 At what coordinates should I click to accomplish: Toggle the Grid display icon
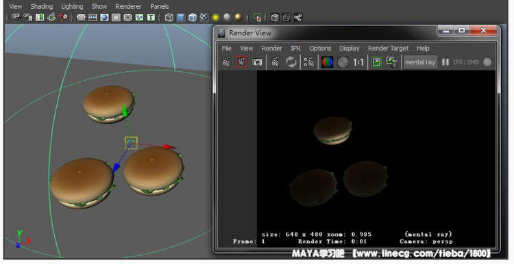[81, 17]
